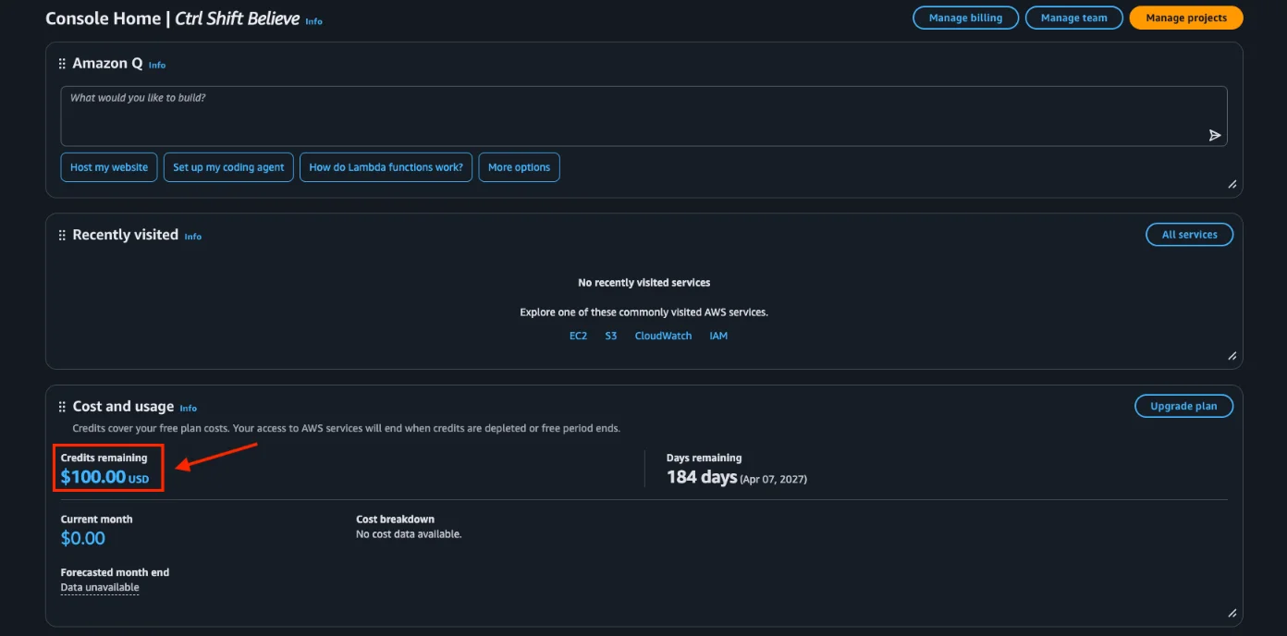Open the Info link beside Recently visited
Viewport: 1287px width, 636px height.
pos(192,237)
